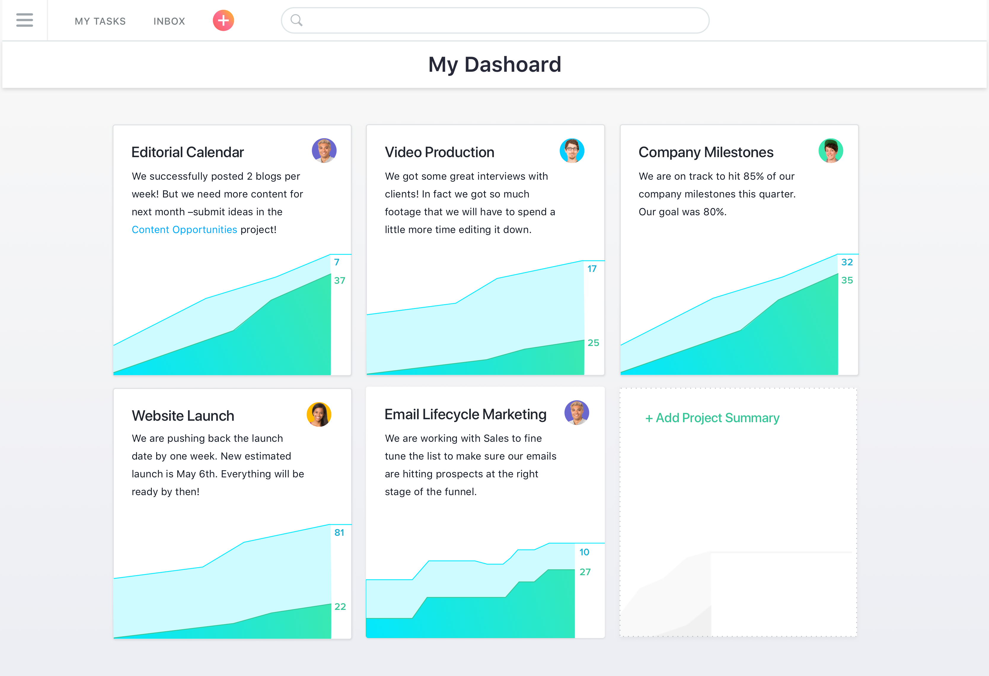Click the Company Milestones avatar icon
This screenshot has height=676, width=989.
(830, 150)
